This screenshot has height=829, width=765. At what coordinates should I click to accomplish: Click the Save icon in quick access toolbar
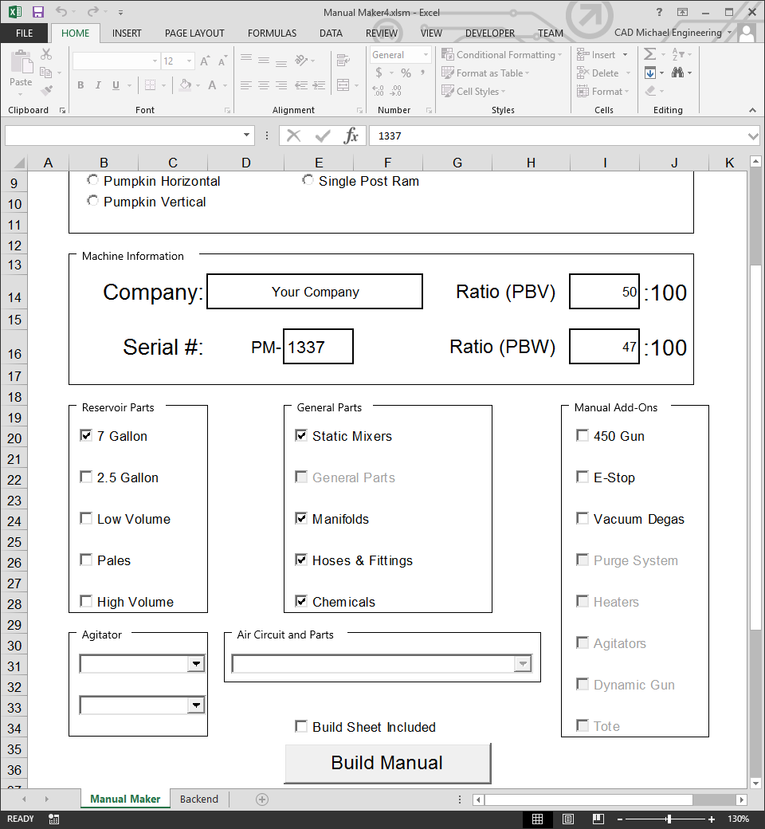(x=38, y=12)
